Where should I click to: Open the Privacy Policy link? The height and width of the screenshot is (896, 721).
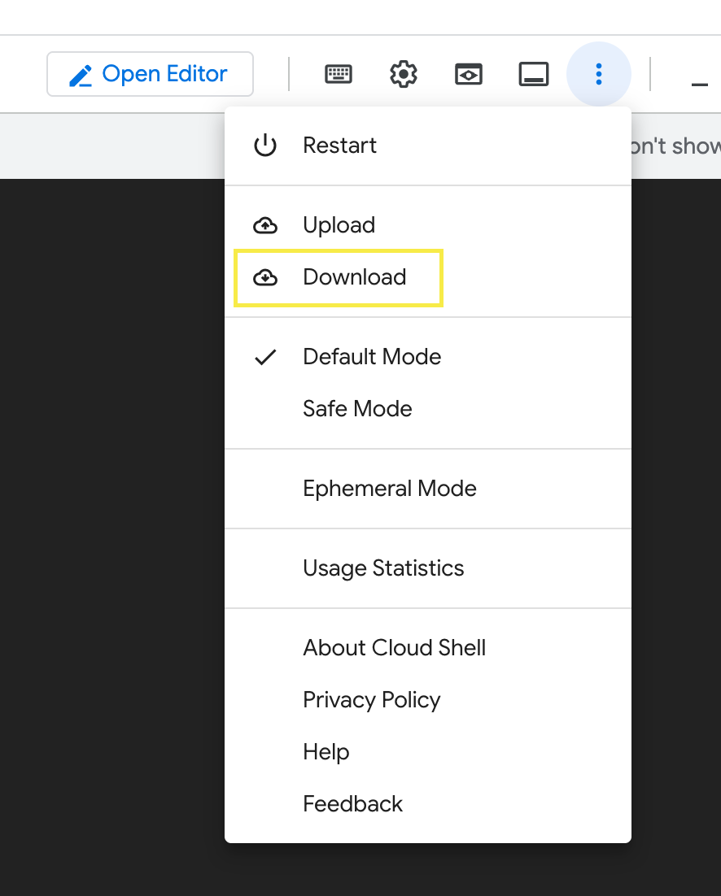click(x=372, y=700)
